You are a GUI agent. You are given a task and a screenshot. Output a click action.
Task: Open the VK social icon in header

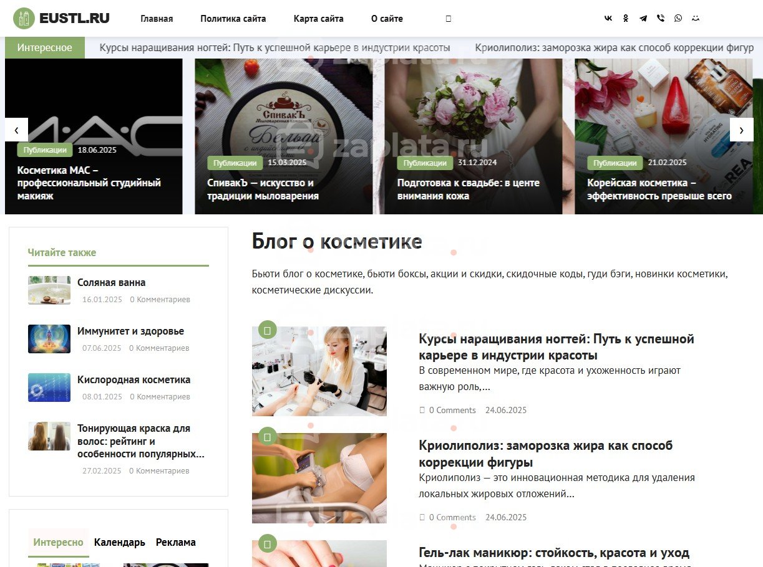click(608, 19)
